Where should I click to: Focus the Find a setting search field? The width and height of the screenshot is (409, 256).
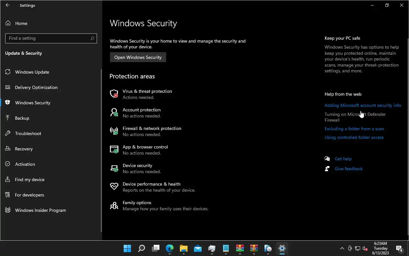[x=51, y=38]
